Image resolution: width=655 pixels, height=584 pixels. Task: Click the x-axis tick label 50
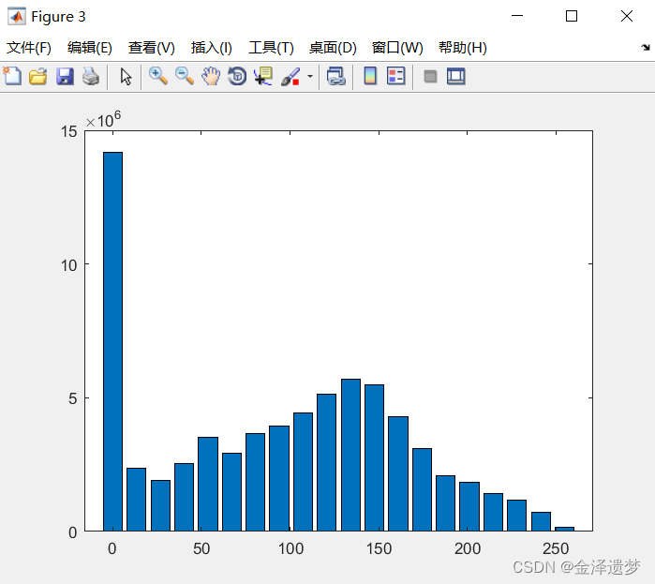pyautogui.click(x=201, y=548)
